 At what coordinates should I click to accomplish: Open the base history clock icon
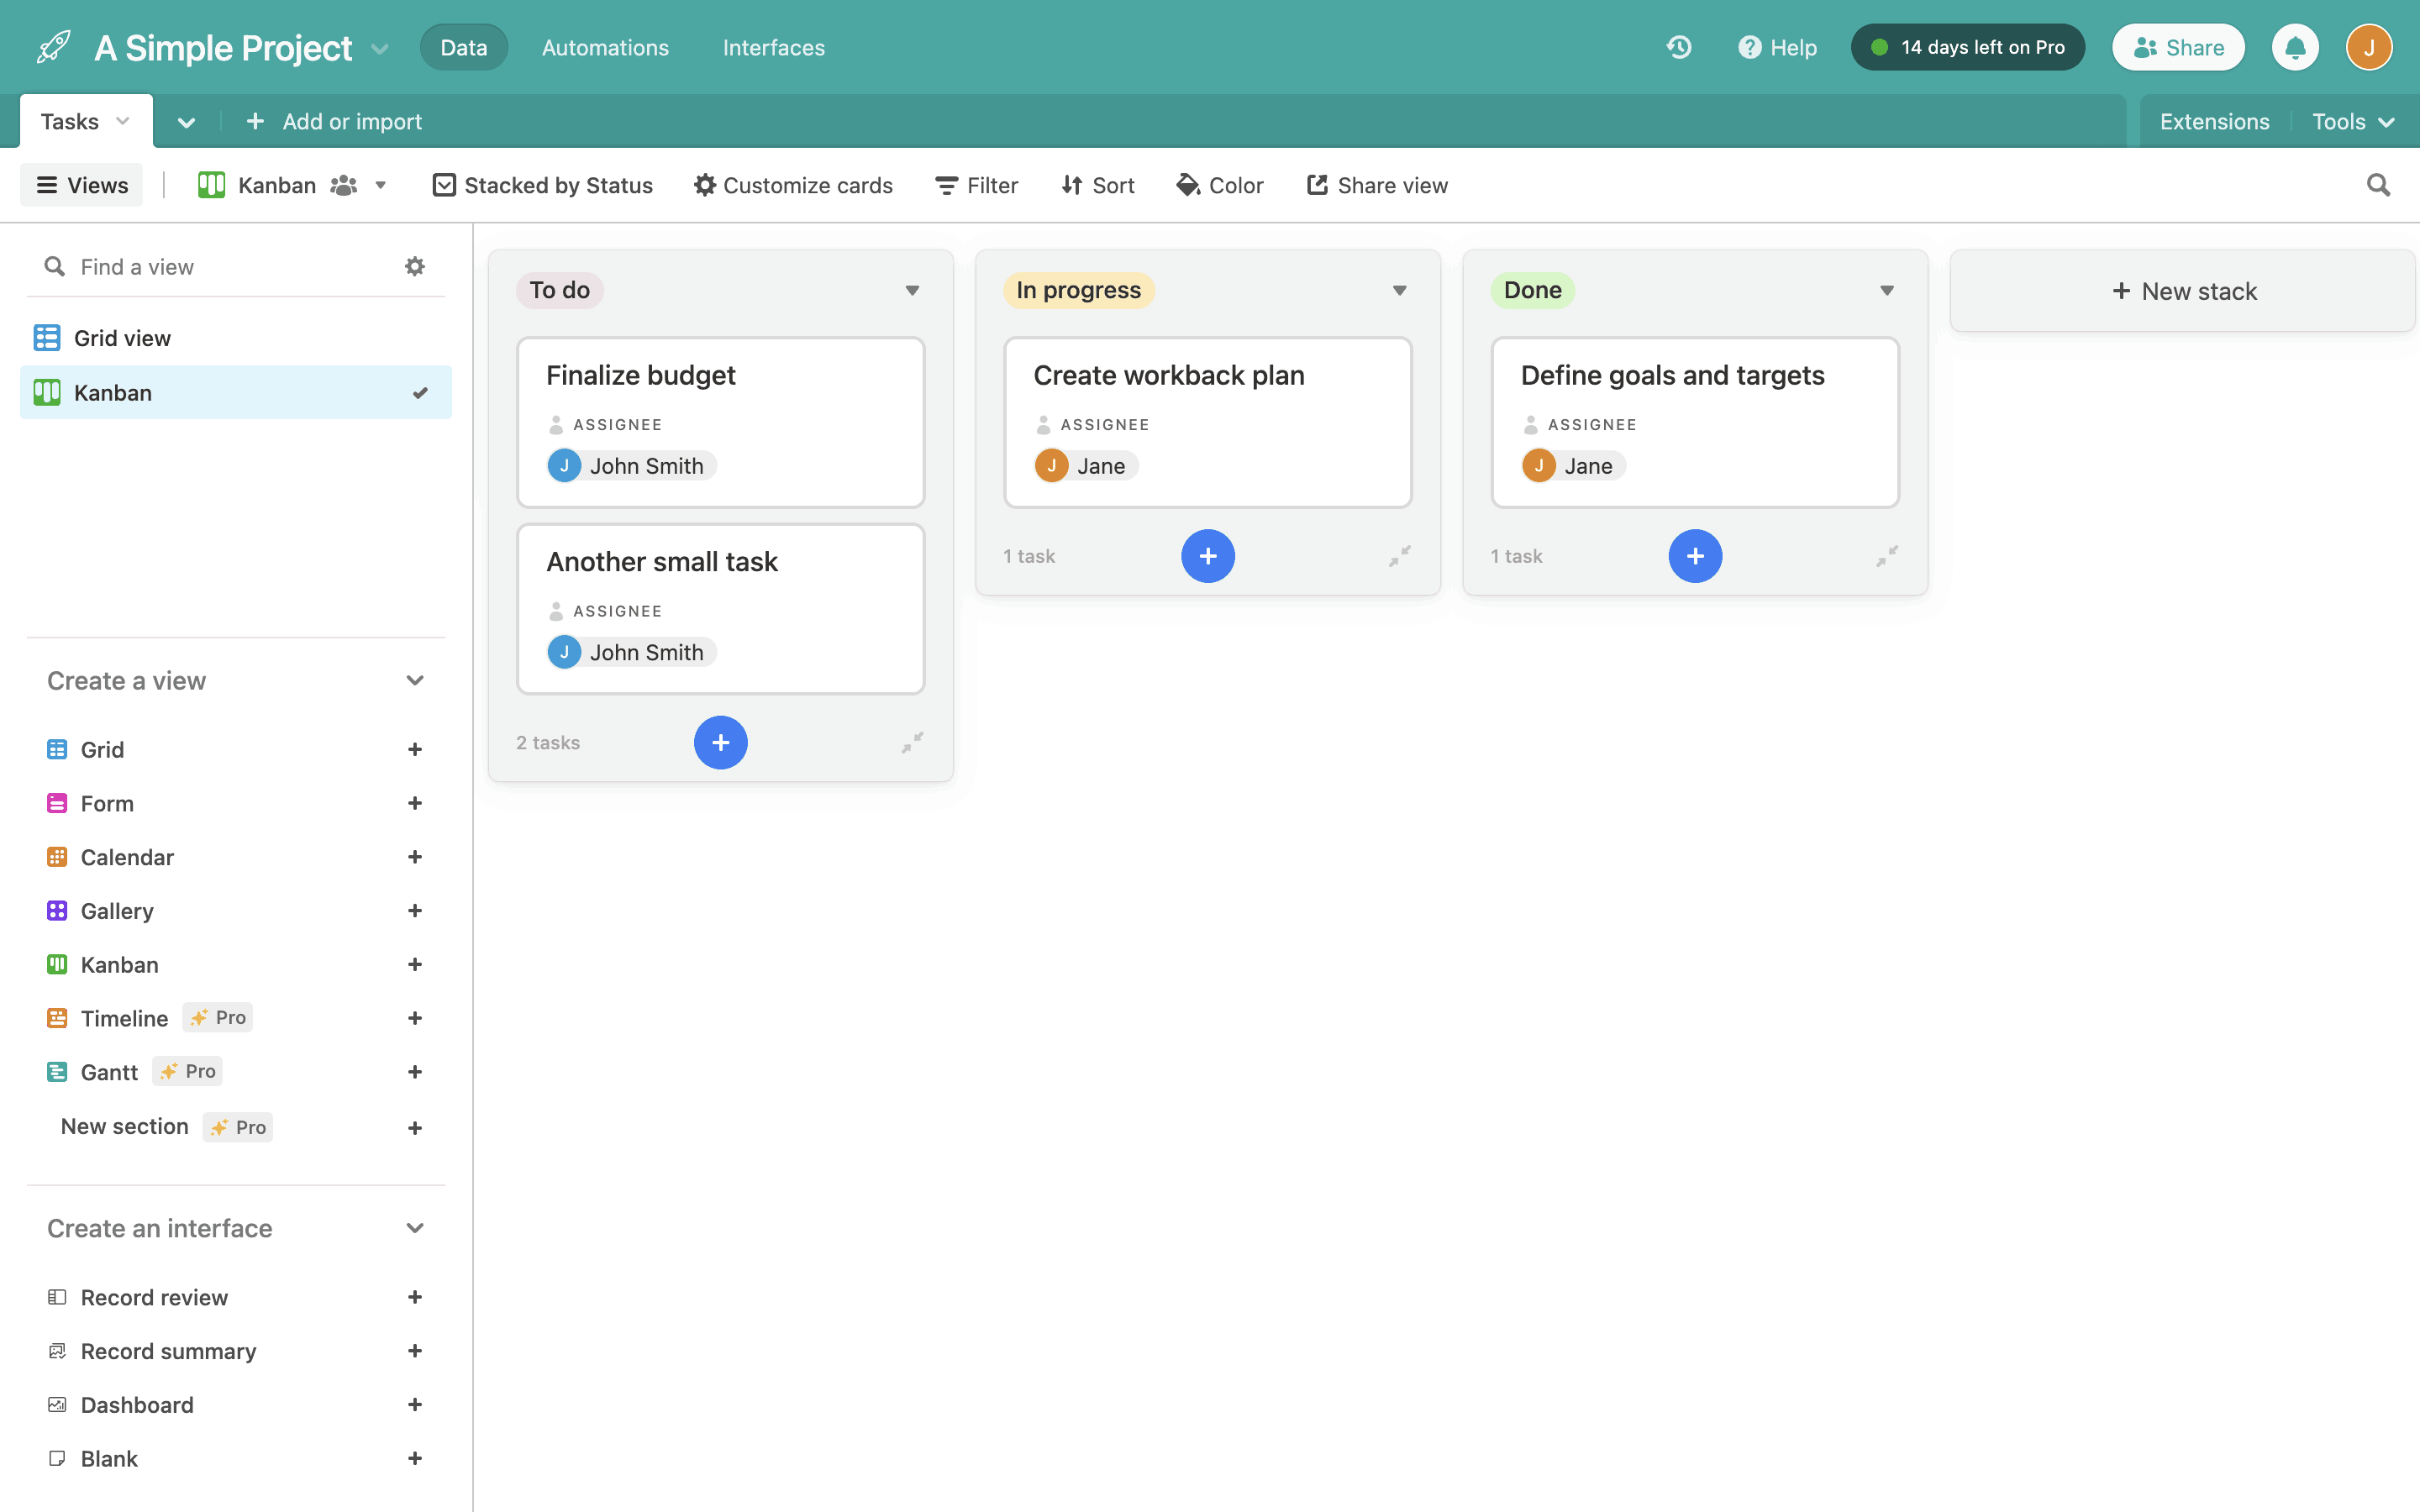point(1679,47)
